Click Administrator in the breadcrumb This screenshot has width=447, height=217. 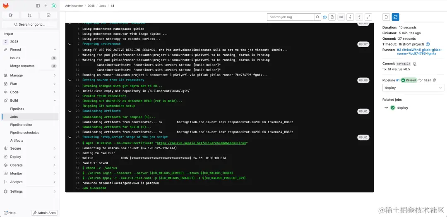(74, 6)
